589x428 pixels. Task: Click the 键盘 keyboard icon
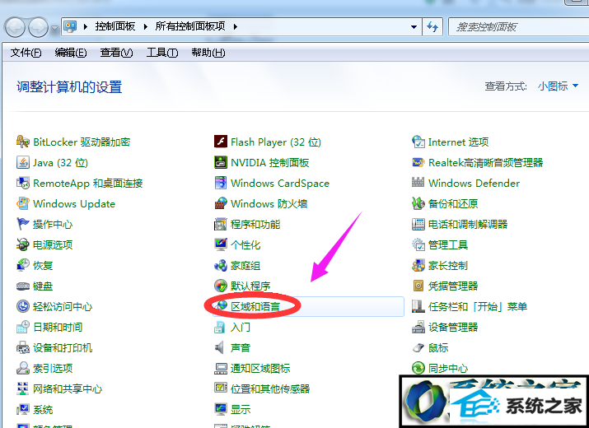[x=22, y=286]
